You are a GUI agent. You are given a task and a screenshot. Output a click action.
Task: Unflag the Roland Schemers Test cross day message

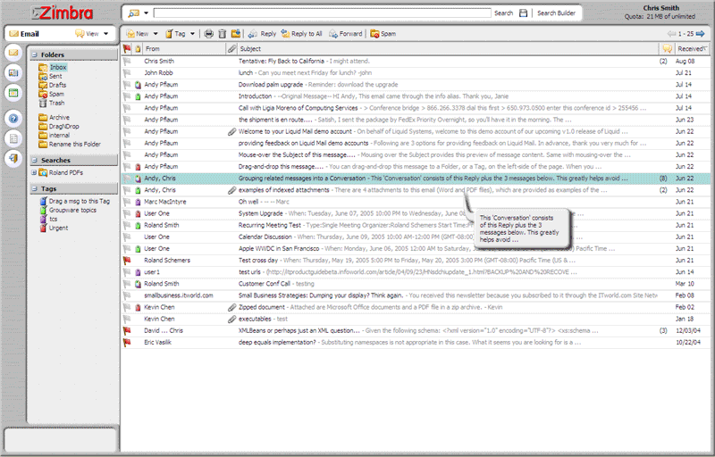click(x=127, y=261)
